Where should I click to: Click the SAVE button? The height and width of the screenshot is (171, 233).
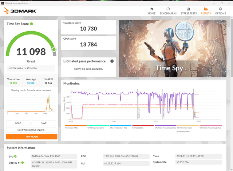tap(44, 123)
